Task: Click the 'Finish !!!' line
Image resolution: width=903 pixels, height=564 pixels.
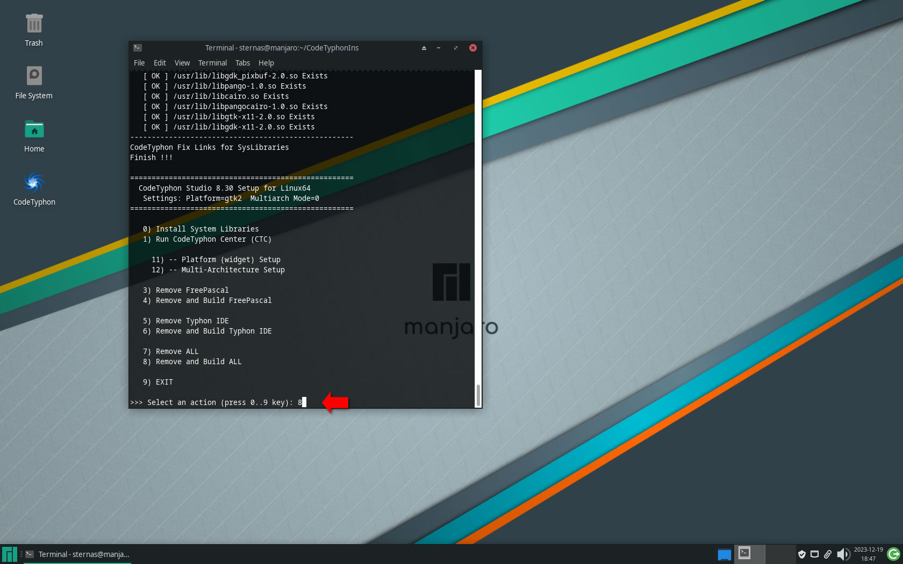Action: coord(151,157)
